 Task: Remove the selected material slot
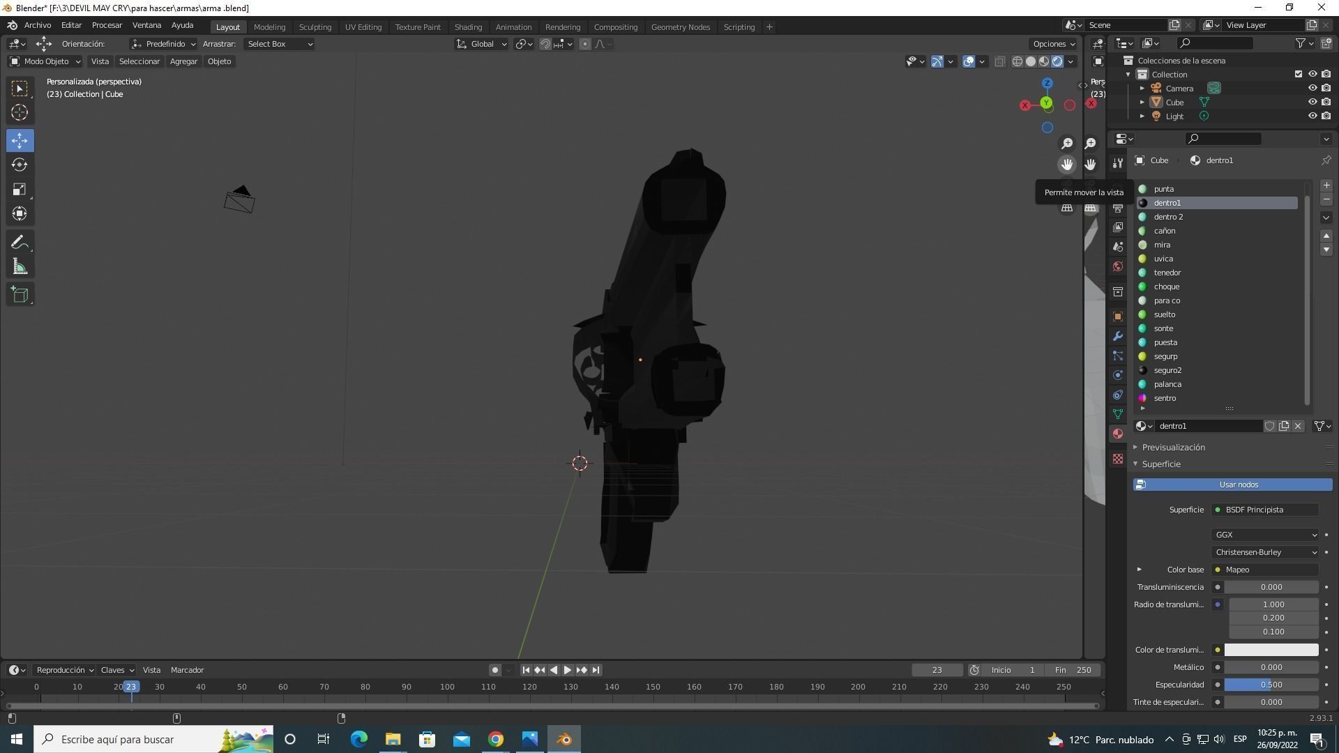click(x=1326, y=200)
